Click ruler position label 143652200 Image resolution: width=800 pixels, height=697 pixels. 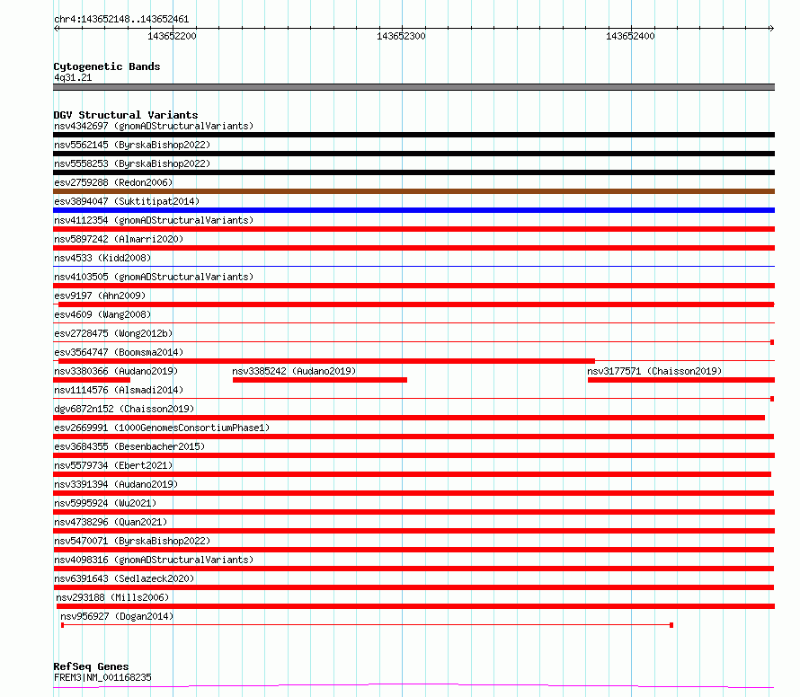pyautogui.click(x=172, y=36)
